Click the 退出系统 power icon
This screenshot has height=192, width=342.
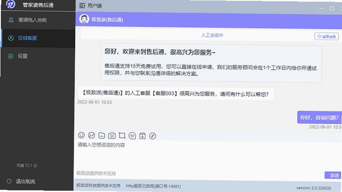click(x=9, y=181)
